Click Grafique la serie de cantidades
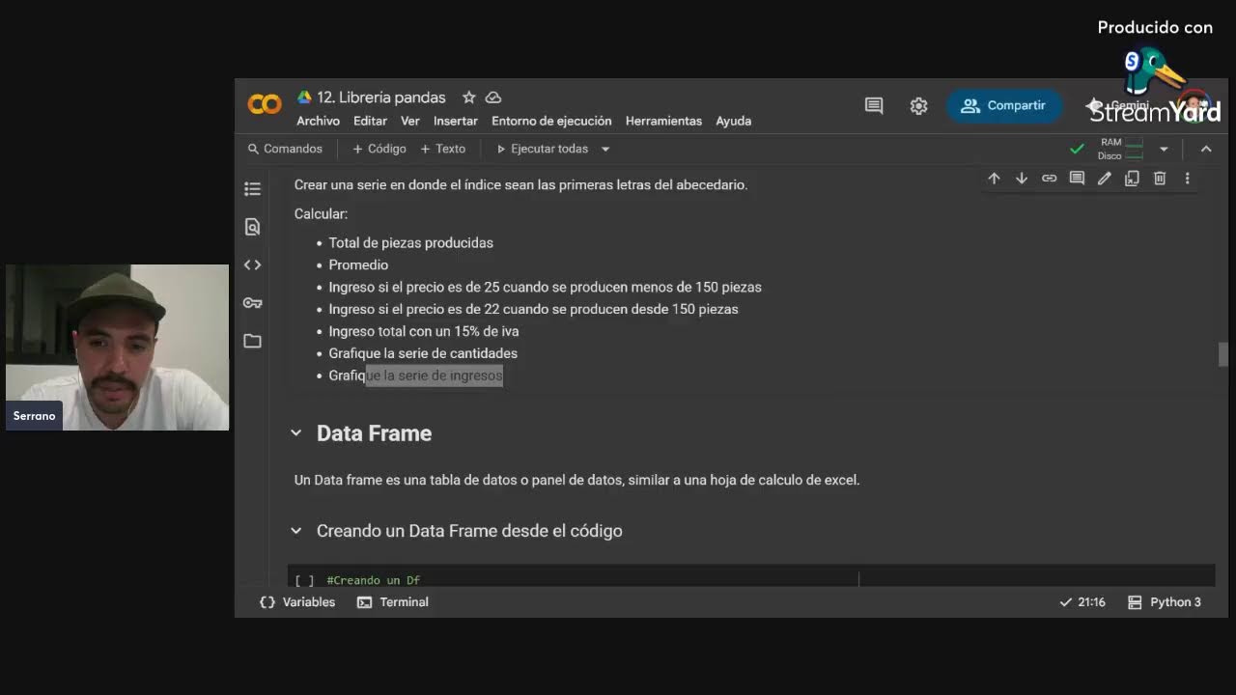1236x695 pixels. pyautogui.click(x=423, y=353)
